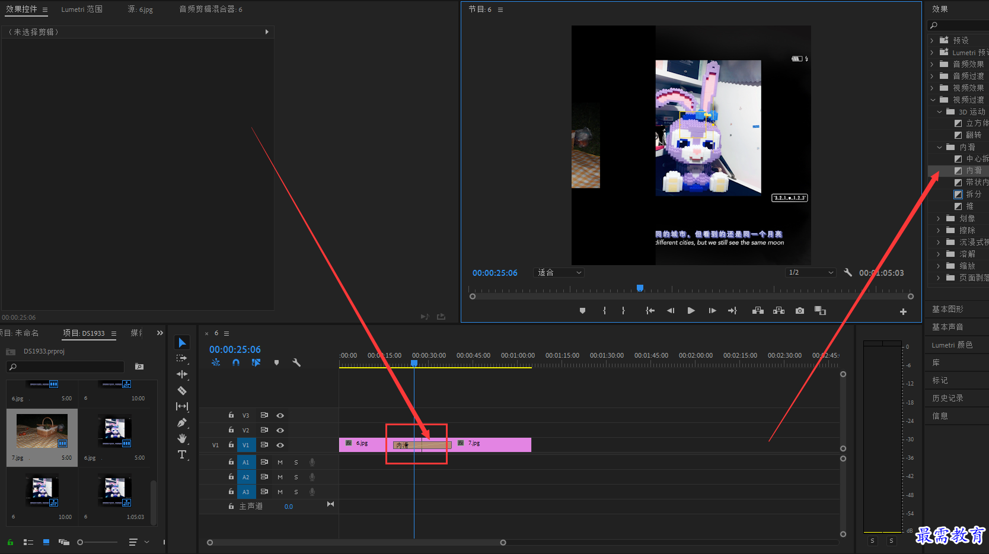Click the program monitor playhead marker
This screenshot has height=554, width=989.
(x=640, y=288)
